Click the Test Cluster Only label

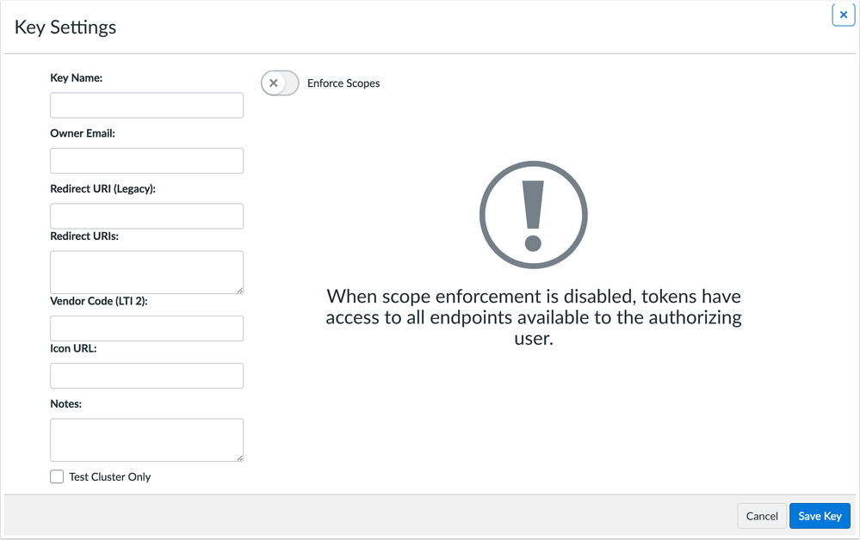click(108, 476)
